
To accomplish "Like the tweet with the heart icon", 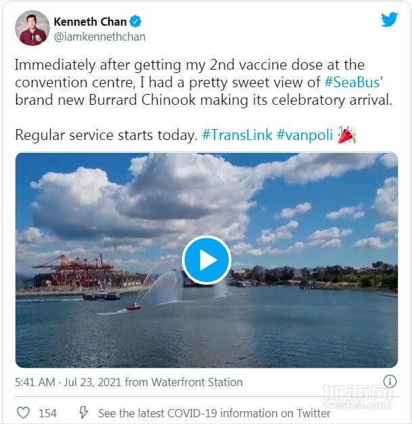I will (x=23, y=413).
